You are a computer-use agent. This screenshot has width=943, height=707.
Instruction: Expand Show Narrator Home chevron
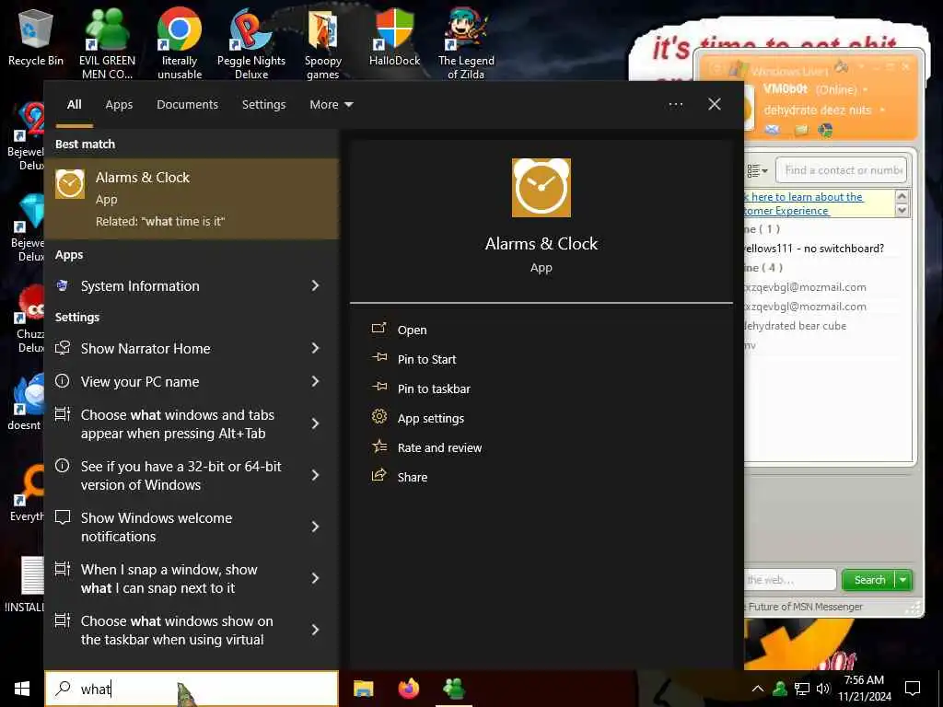315,348
